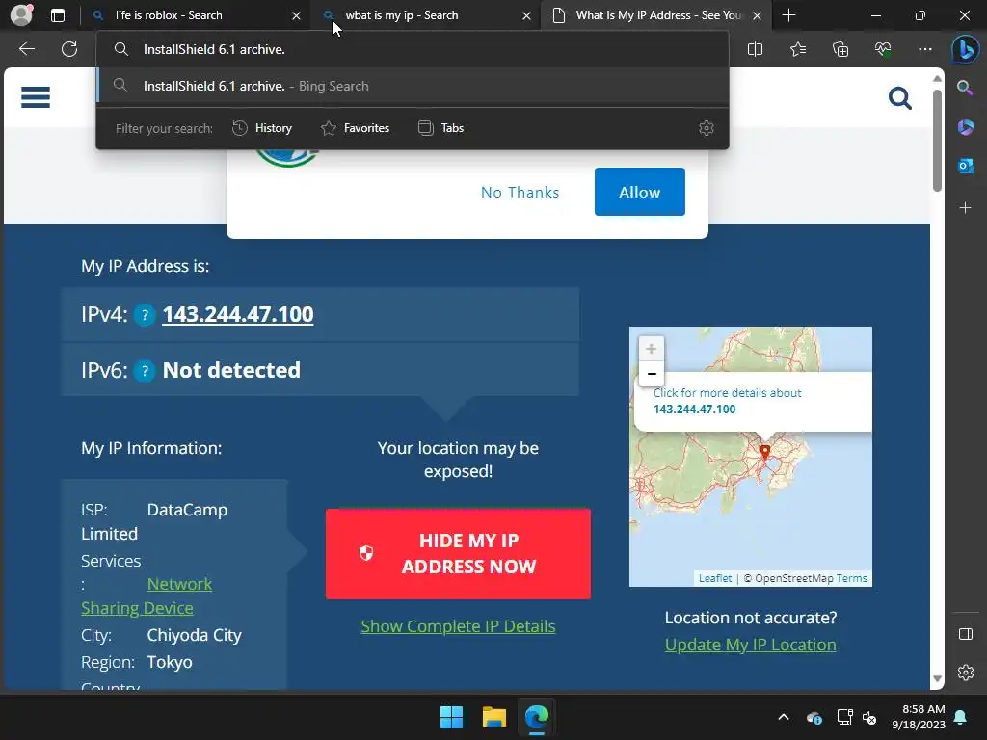Click the OneDrive cloud tray icon

(x=814, y=717)
